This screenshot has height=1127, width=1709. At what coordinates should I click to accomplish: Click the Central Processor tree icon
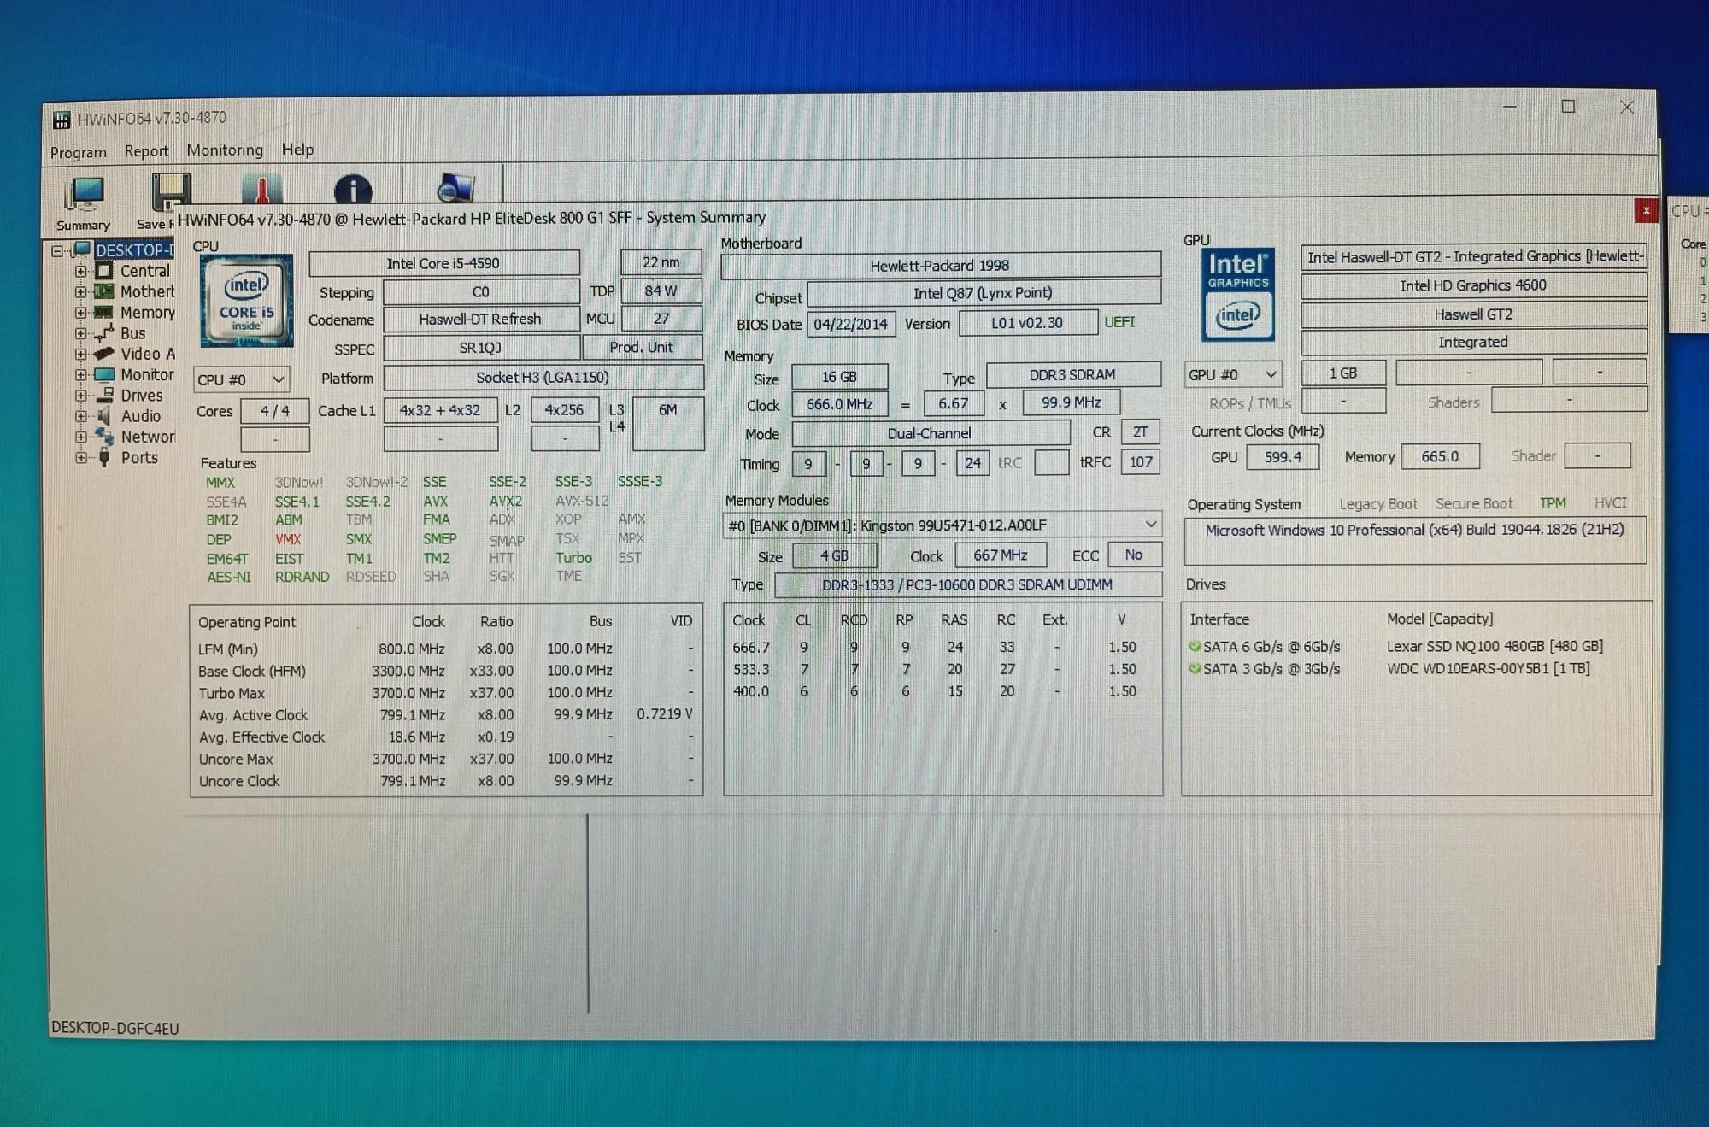tap(104, 271)
